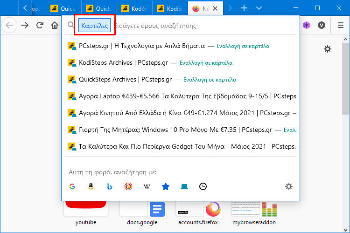The image size is (350, 233).
Task: Open the purple snowflake extension icon
Action: point(307,25)
